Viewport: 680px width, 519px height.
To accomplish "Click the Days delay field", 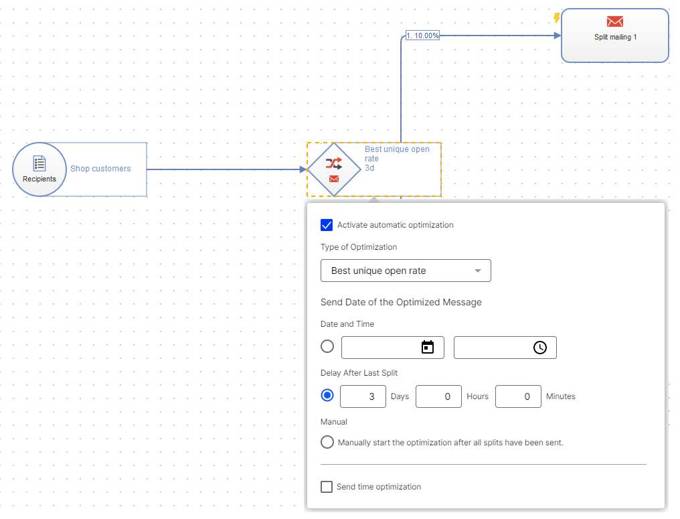I will tap(363, 396).
